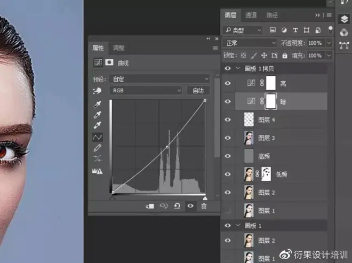Collapse the 画板 1 拷贝 group

pyautogui.click(x=238, y=68)
